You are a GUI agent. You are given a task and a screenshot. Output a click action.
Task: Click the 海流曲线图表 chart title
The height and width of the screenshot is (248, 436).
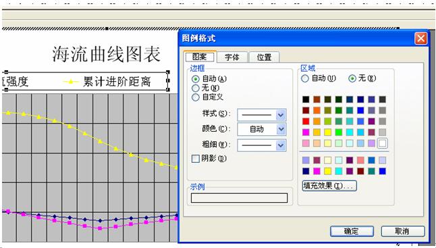click(106, 53)
